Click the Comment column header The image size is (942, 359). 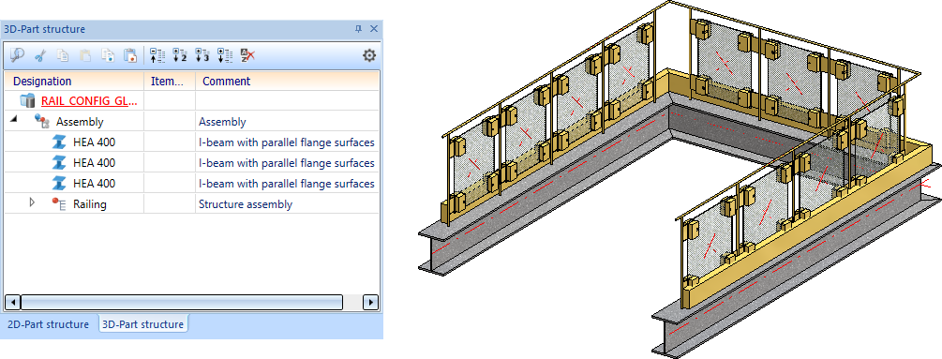coord(287,81)
